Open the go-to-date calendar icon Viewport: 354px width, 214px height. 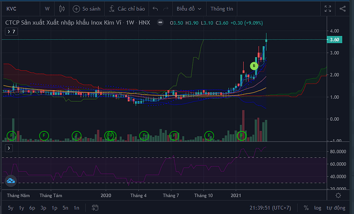coord(94,208)
